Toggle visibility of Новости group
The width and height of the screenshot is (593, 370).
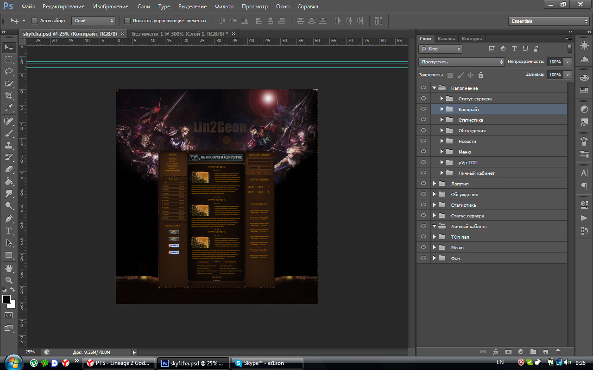423,141
